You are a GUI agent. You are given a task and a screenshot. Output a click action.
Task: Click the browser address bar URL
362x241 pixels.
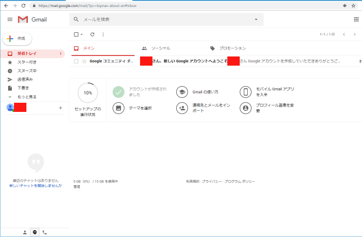[87, 6]
